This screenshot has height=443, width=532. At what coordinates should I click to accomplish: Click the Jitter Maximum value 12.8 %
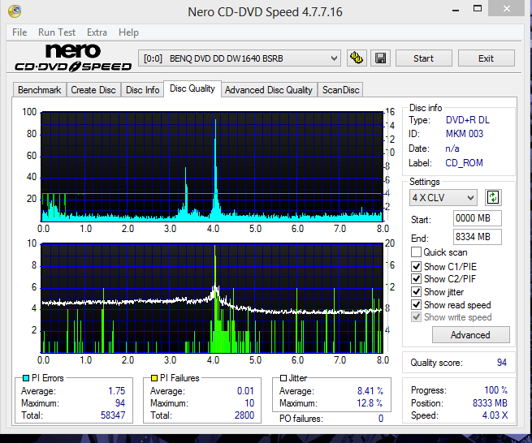pos(370,403)
